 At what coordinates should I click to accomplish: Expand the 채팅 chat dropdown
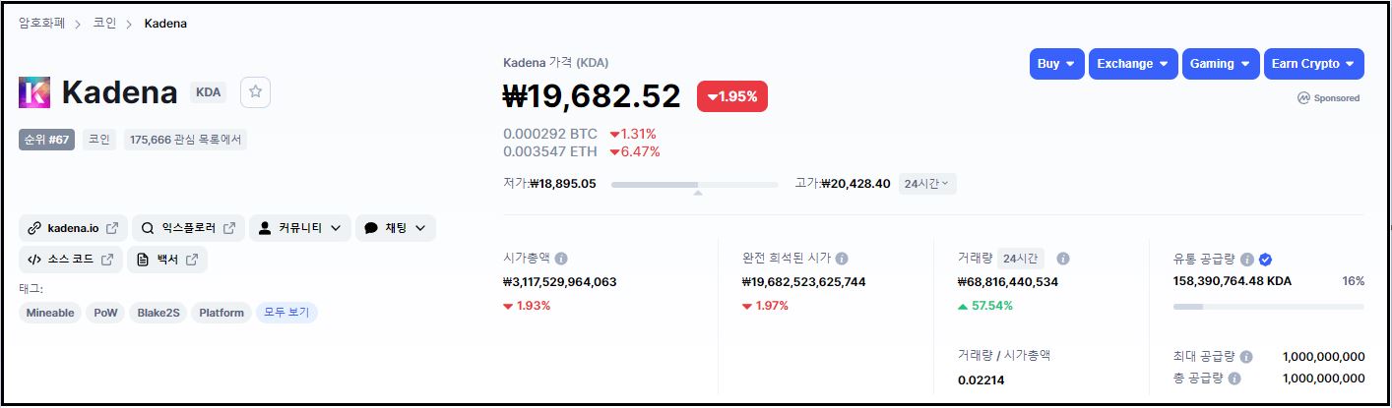click(395, 228)
